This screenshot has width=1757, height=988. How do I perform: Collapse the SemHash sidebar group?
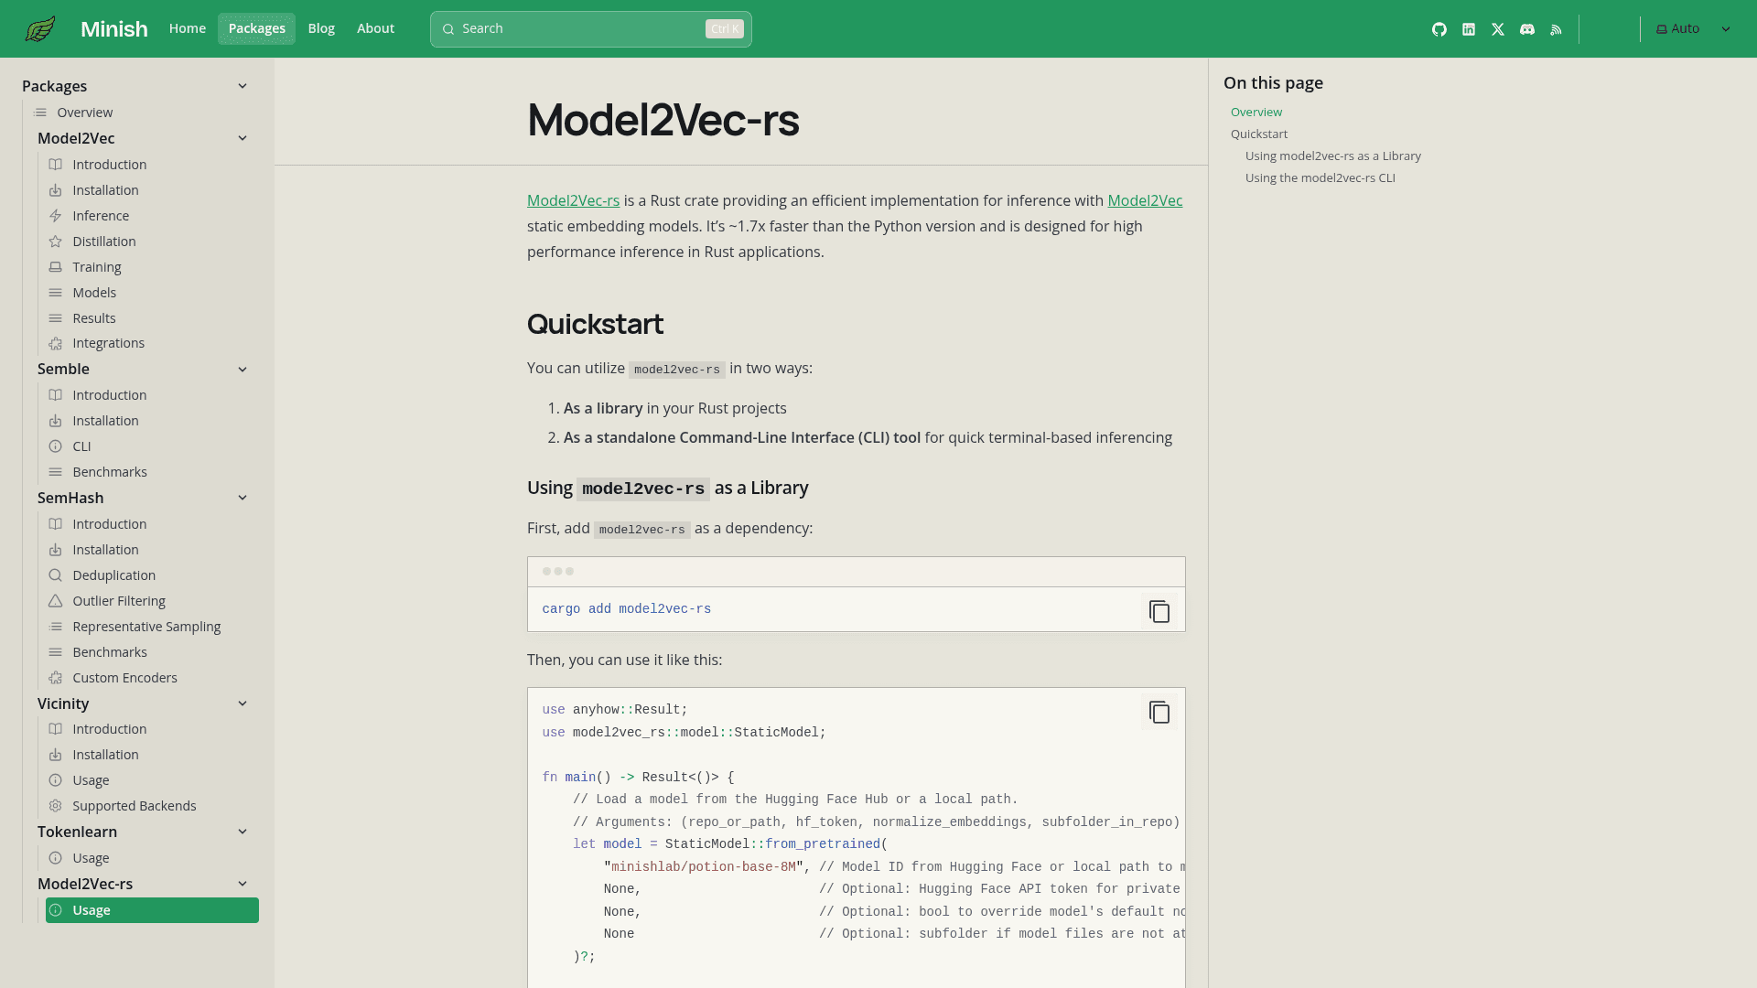(243, 498)
